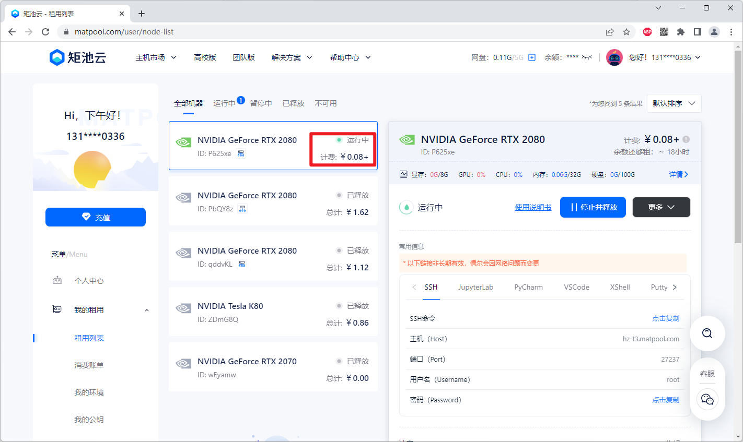Expand the 解决方案 menu
This screenshot has height=442, width=743.
click(292, 57)
